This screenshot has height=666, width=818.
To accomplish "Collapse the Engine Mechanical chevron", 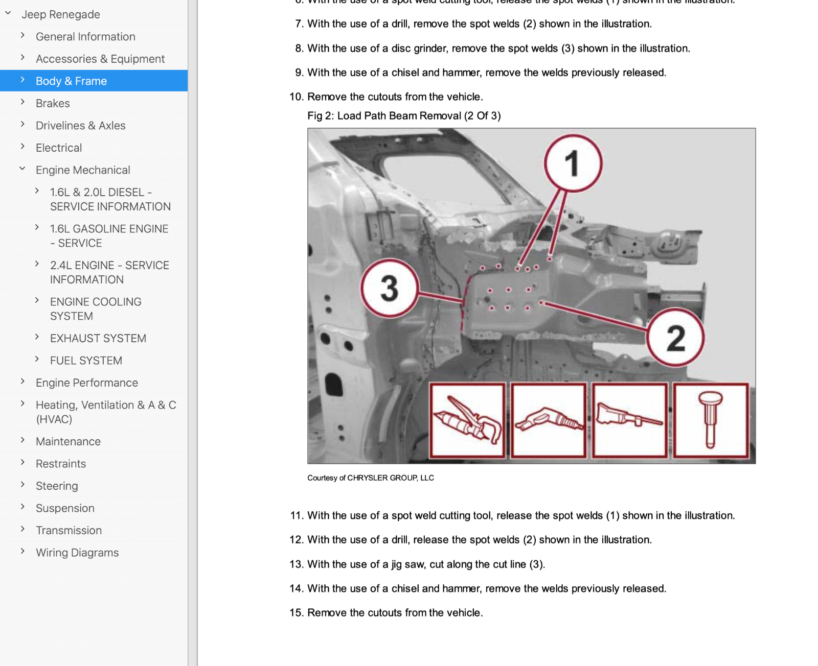I will point(22,169).
